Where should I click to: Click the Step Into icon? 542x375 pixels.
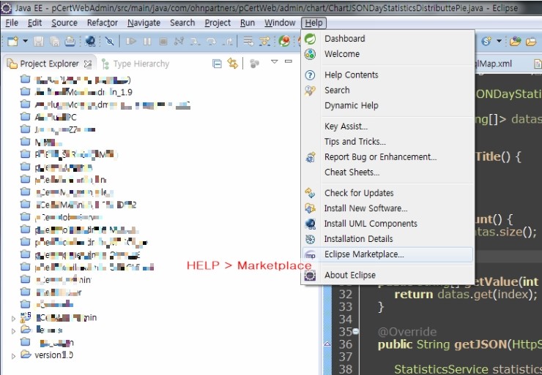pyautogui.click(x=195, y=42)
